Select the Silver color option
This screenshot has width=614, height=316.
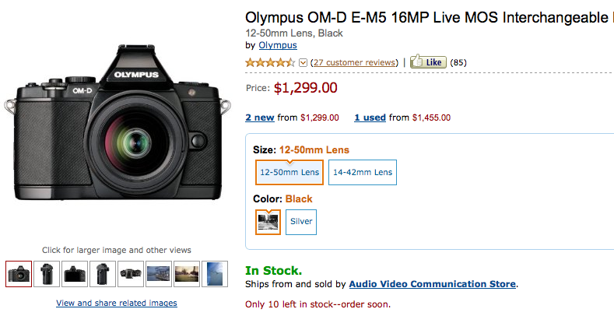tap(301, 222)
